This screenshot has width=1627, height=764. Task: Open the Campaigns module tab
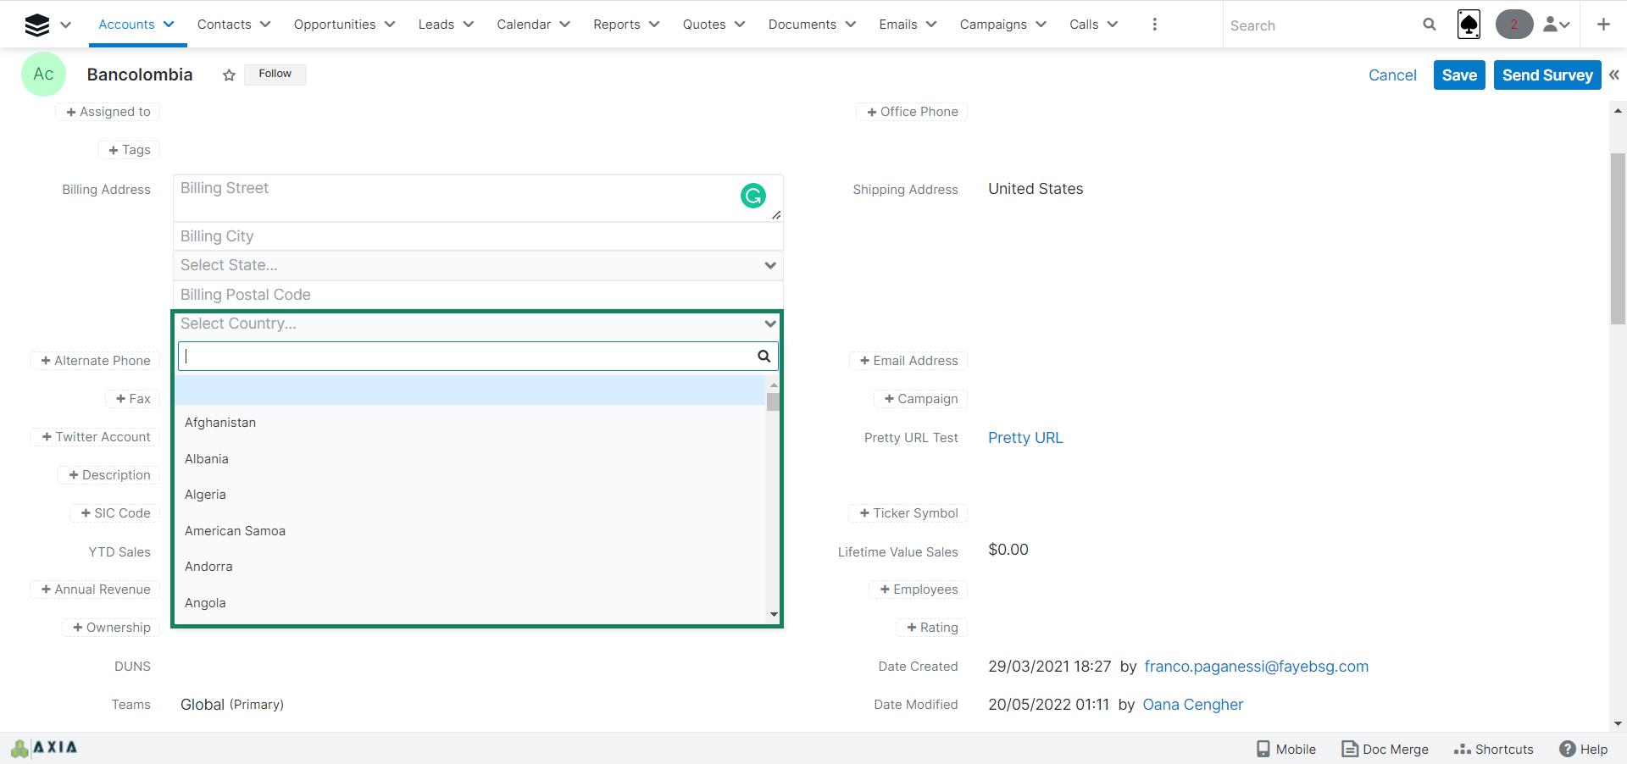(x=993, y=25)
